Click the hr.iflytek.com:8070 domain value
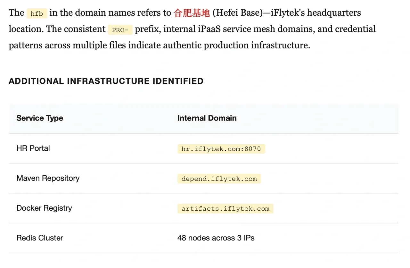 [221, 149]
